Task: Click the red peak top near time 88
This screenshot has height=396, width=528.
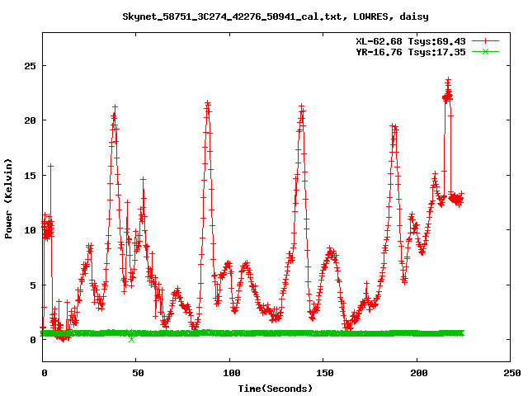Action: pyautogui.click(x=208, y=102)
